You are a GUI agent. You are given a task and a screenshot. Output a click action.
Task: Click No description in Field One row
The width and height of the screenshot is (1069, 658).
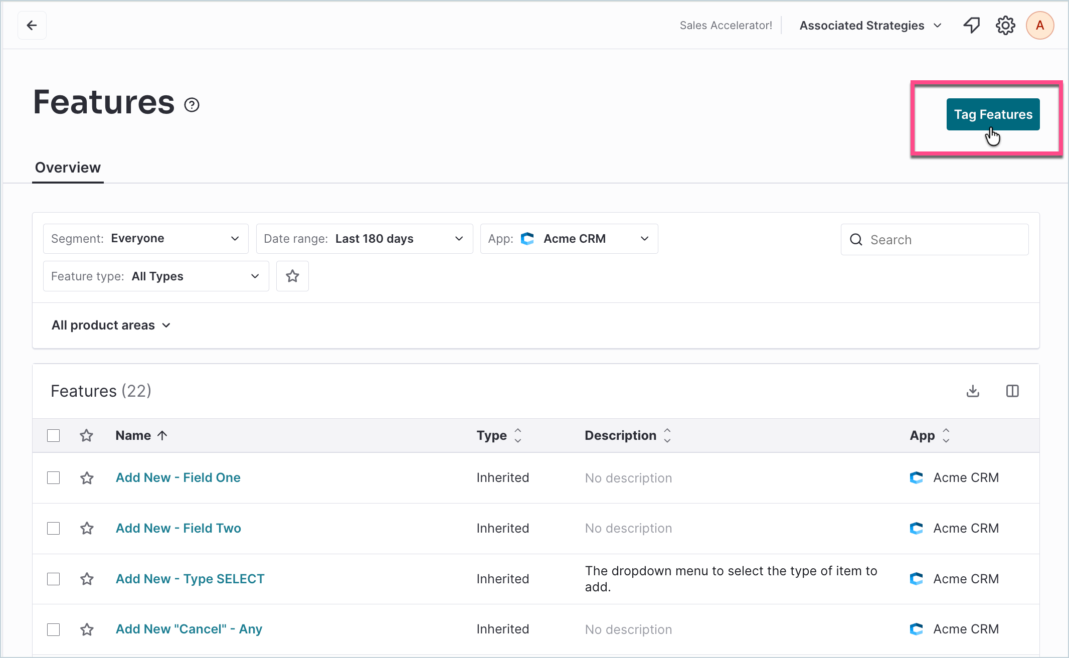(628, 478)
